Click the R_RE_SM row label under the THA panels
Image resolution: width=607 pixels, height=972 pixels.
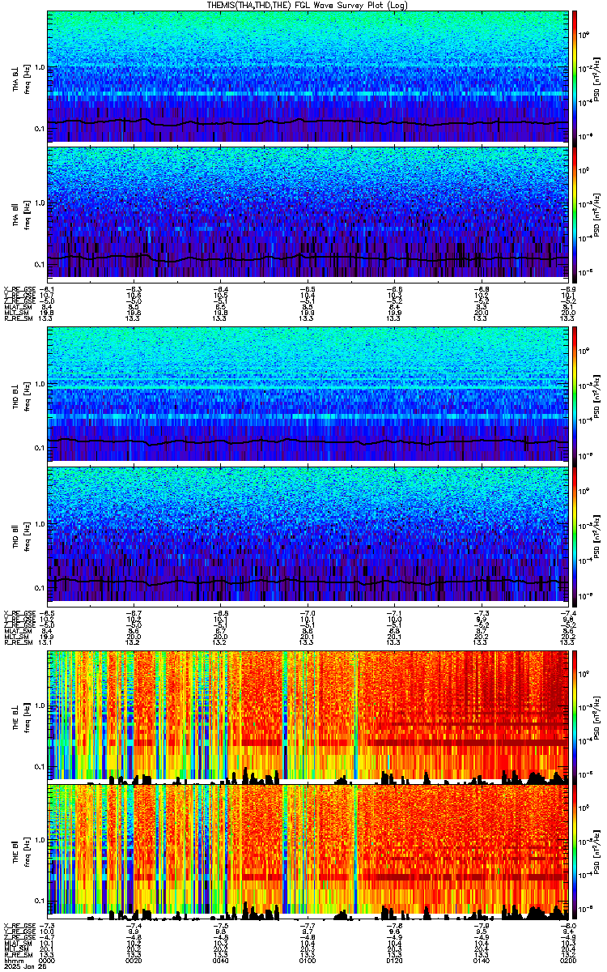[x=18, y=319]
